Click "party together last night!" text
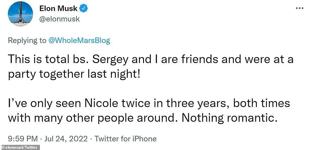 click(74, 74)
